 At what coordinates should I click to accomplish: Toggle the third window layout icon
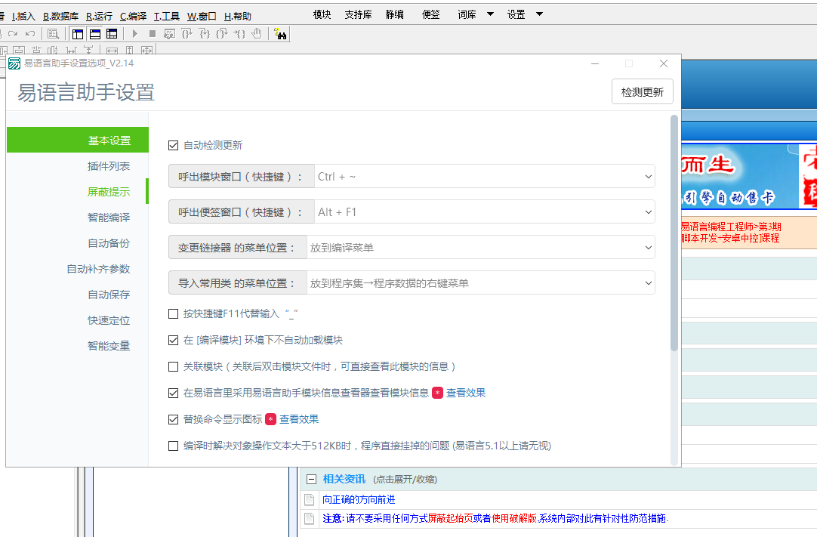(112, 34)
